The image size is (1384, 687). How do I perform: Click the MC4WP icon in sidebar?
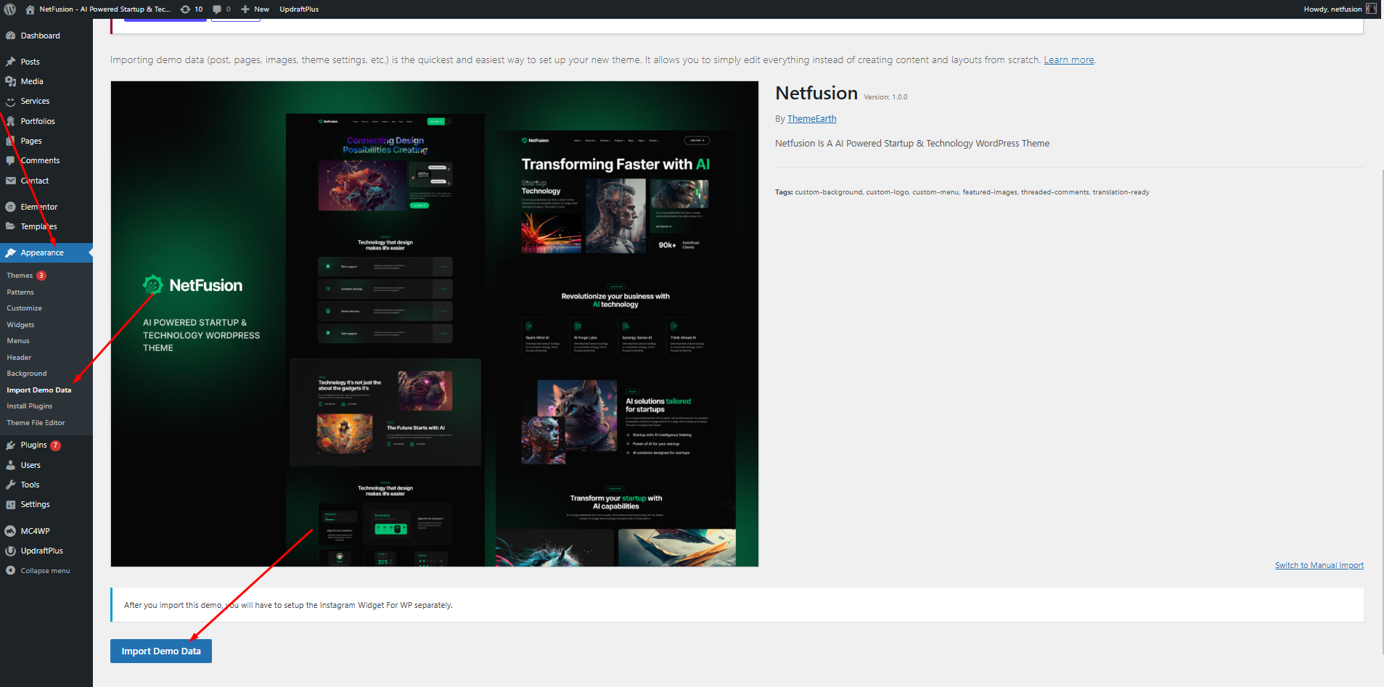10,531
